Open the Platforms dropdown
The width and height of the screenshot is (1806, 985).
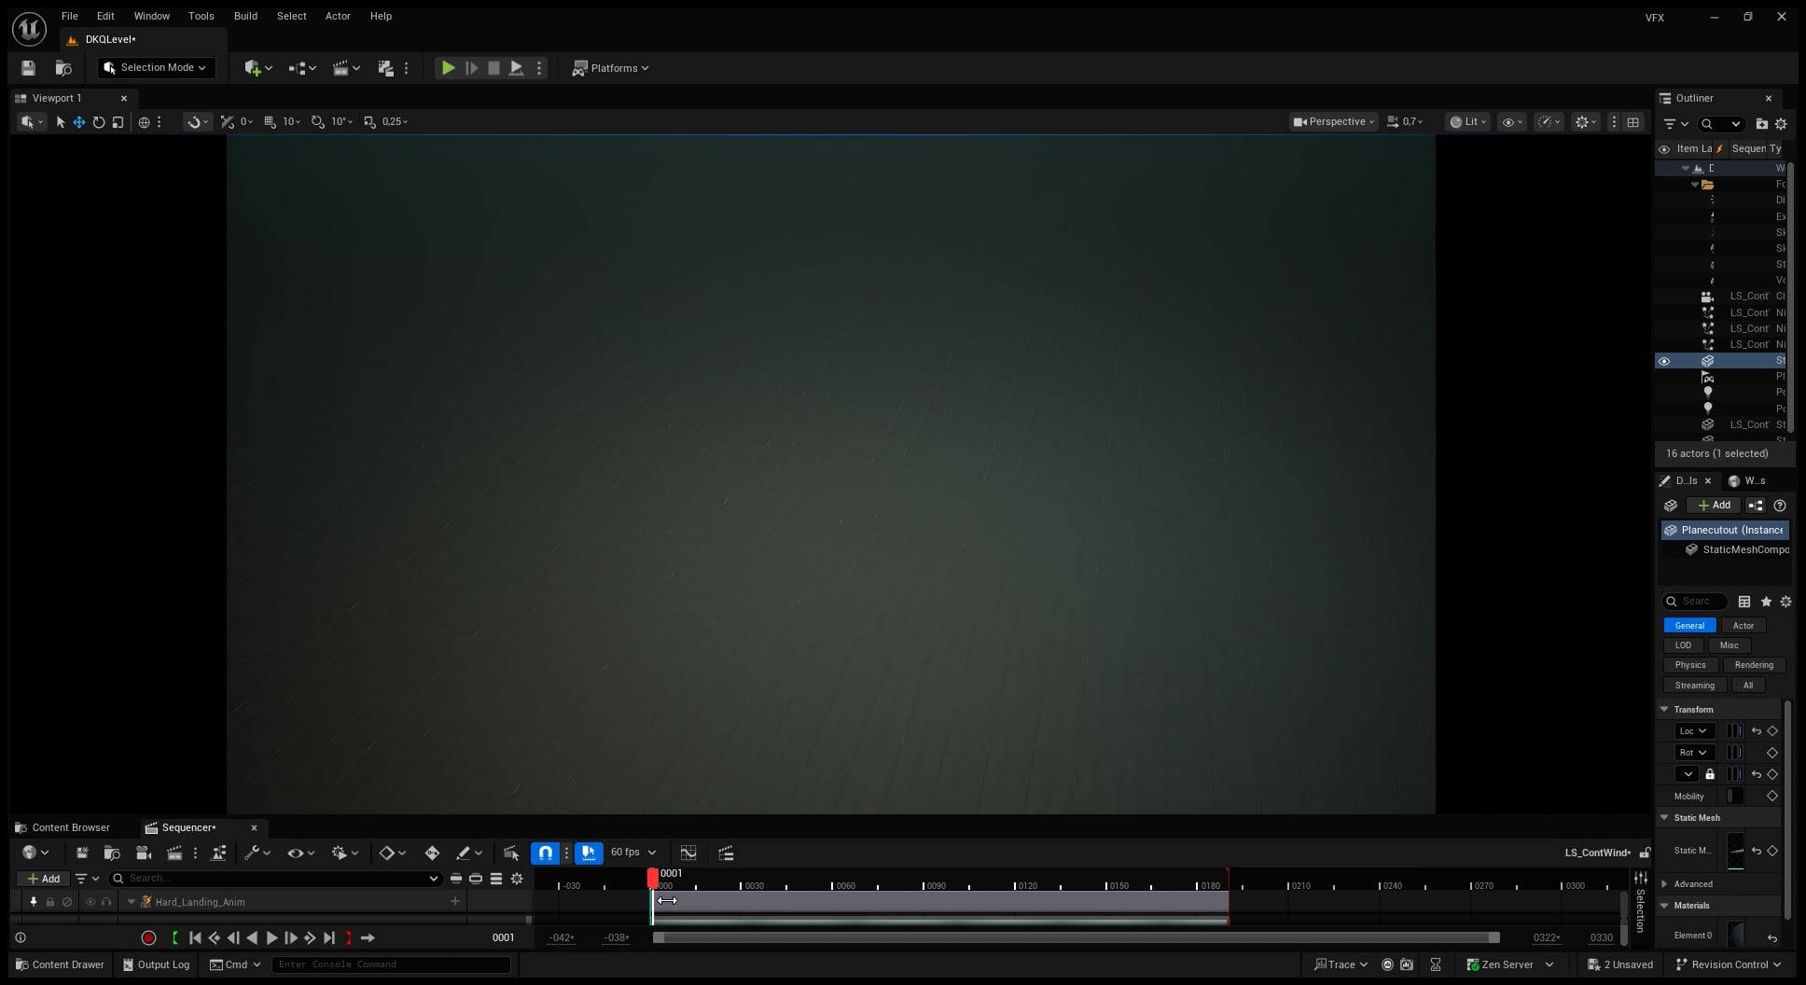(x=611, y=68)
